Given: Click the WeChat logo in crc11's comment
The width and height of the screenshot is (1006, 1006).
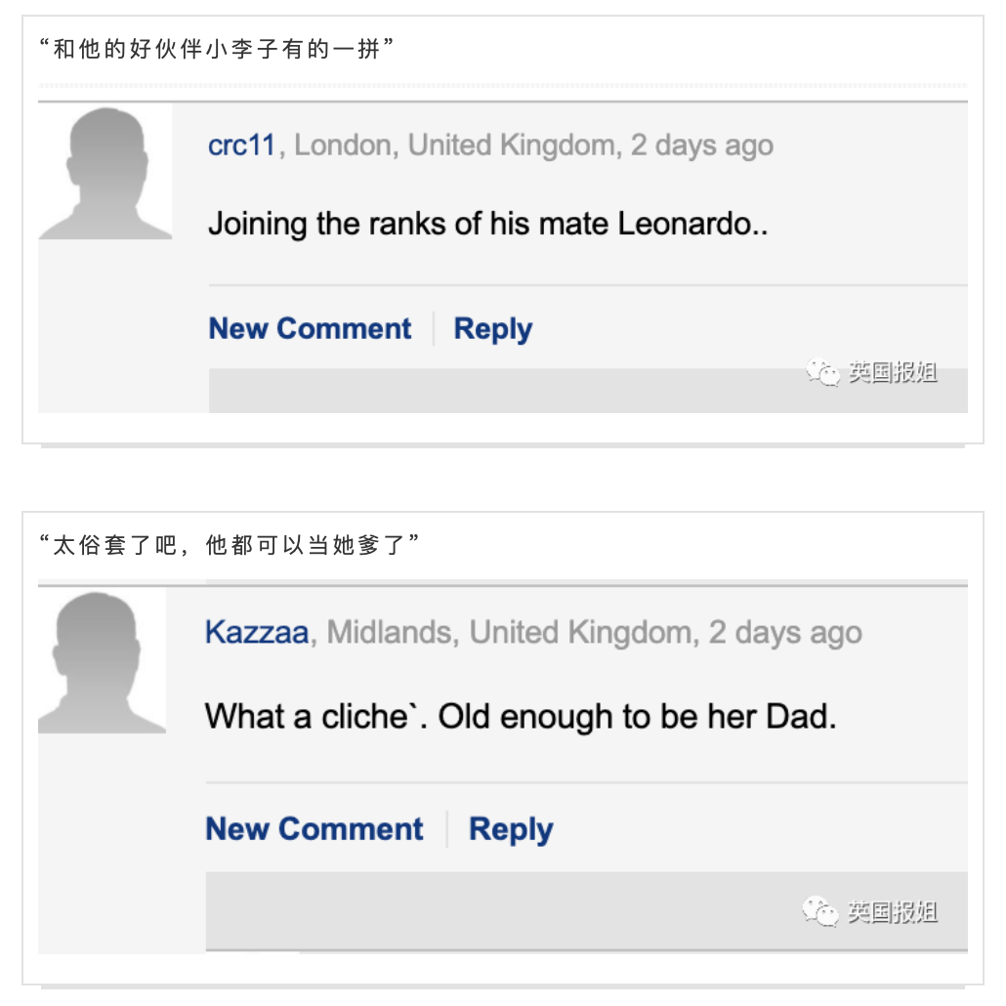Looking at the screenshot, I should click(x=822, y=372).
